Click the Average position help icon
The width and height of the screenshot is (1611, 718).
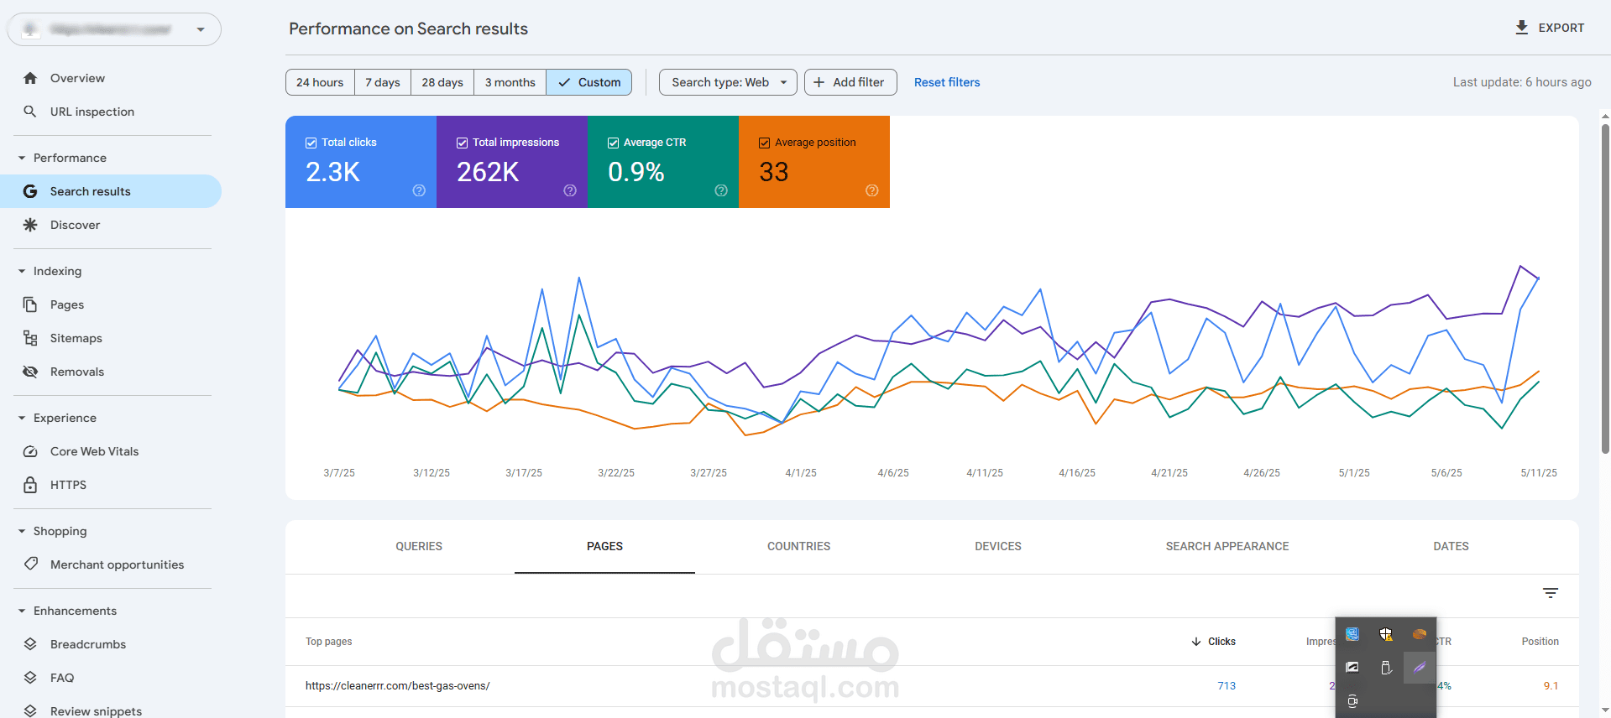[x=872, y=190]
